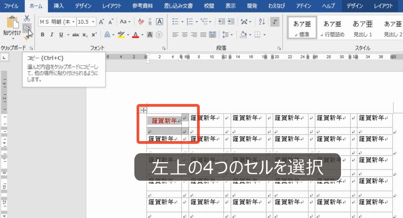Open the Aa change case menu
The width and height of the screenshot is (403, 218).
125,22
